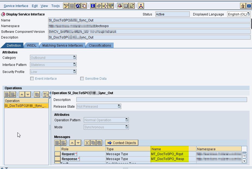Switch to the Classifications tab
Image resolution: width=252 pixels, height=169 pixels.
100,45
